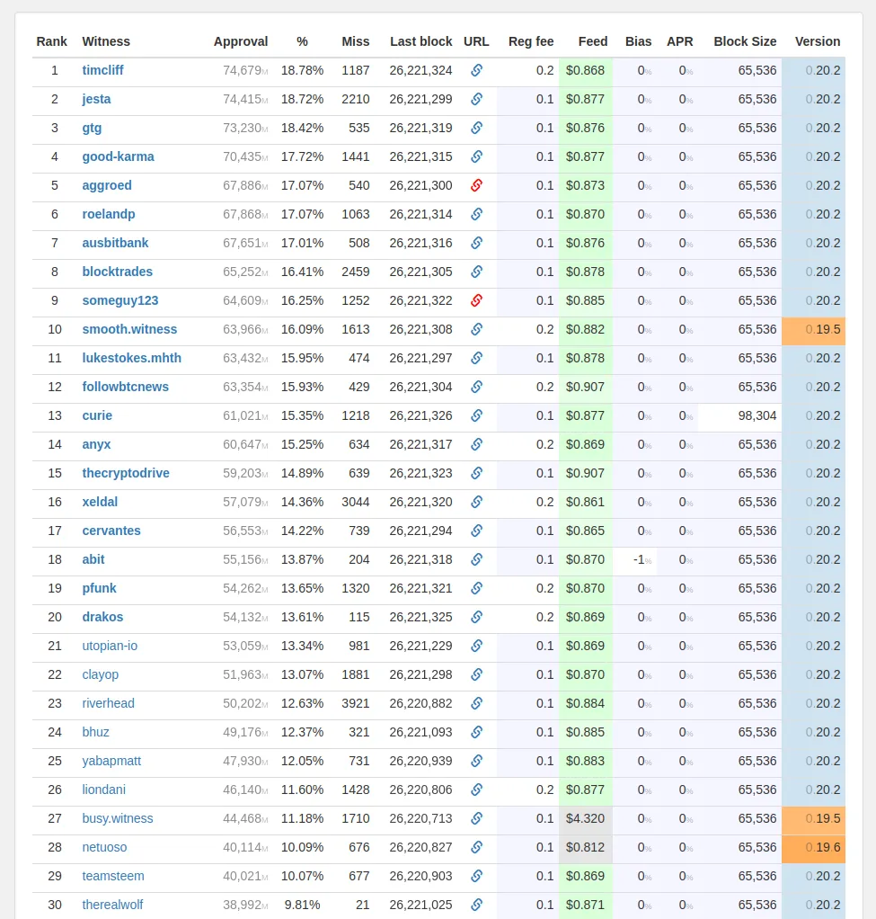Viewport: 876px width, 919px height.
Task: Select the 0.19.5 version cell for smooth.witness
Action: [813, 331]
